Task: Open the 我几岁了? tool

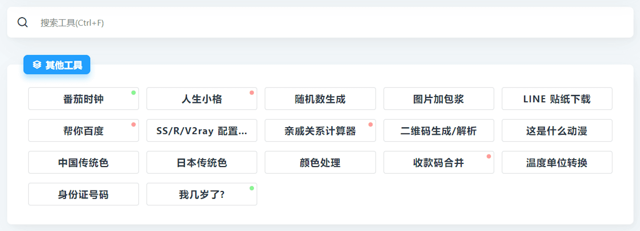Action: tap(202, 194)
